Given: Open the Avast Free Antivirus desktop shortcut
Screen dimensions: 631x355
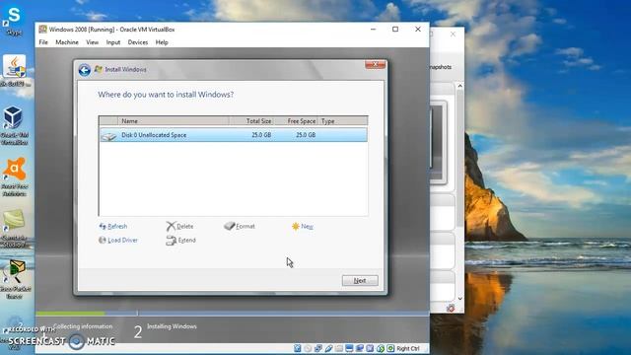Looking at the screenshot, I should coord(15,177).
